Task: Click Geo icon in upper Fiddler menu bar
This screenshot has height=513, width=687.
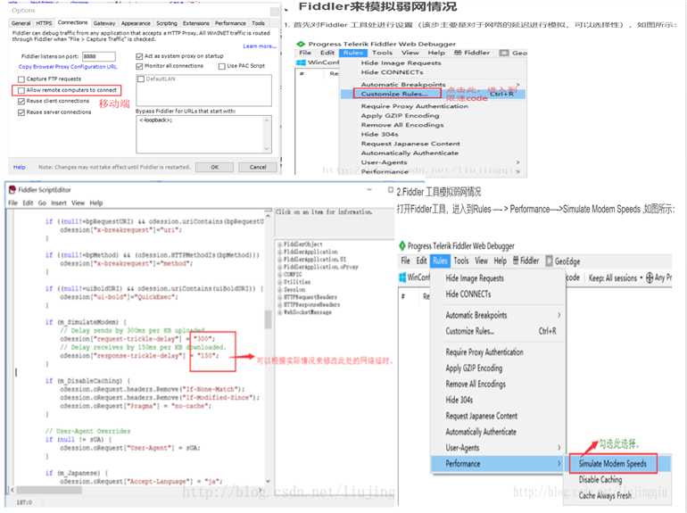Action: tap(504, 53)
